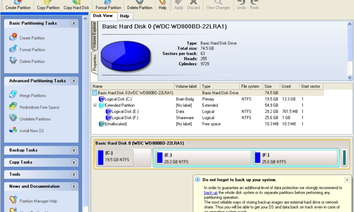Click the Discard toolbar button
Image resolution: width=354 pixels, height=212 pixels.
[x=194, y=5]
